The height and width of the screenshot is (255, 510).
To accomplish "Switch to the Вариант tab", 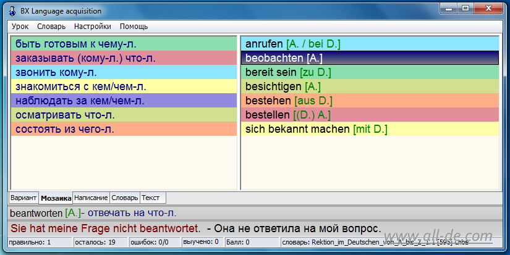I will [x=23, y=198].
